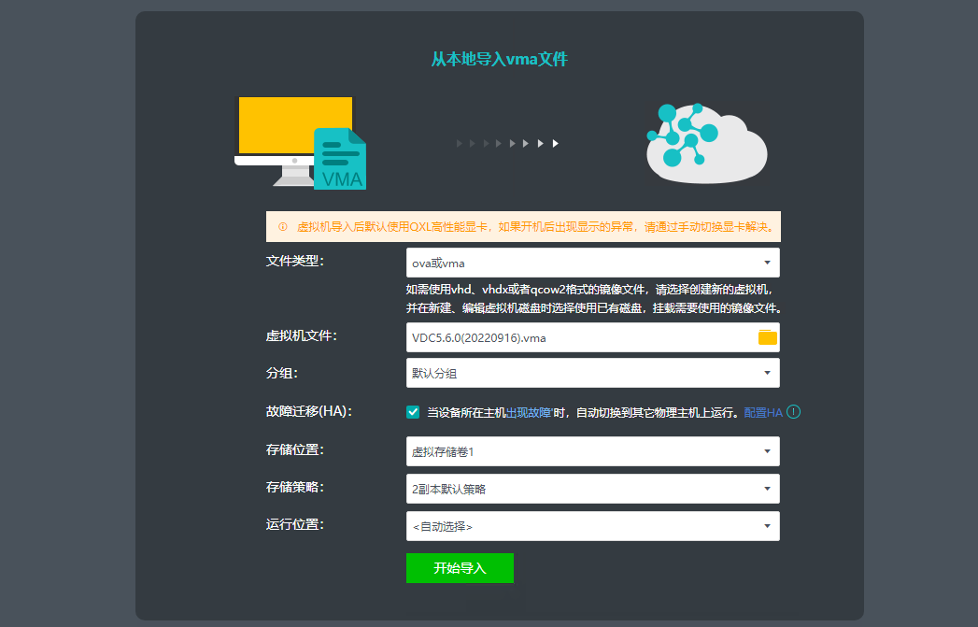Click the animated transfer arrows indicator
This screenshot has height=627, width=978.
tap(507, 144)
